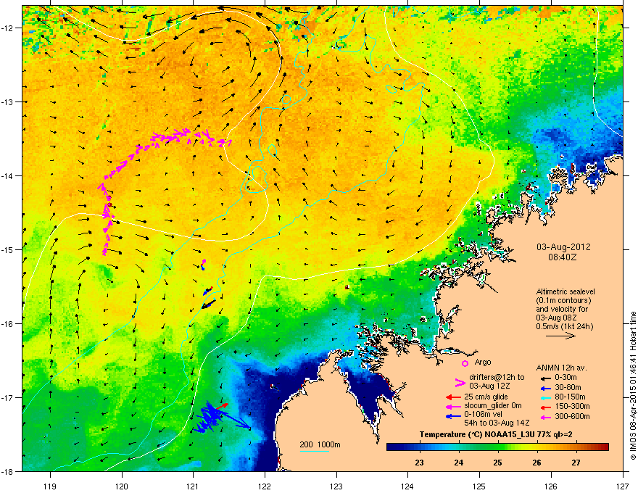
Task: Click the red arrow beside "150-300m"
Action: [544, 407]
